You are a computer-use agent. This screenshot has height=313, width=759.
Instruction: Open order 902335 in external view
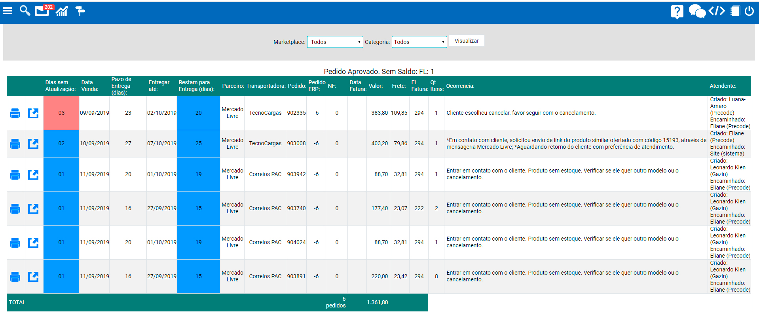coord(33,113)
